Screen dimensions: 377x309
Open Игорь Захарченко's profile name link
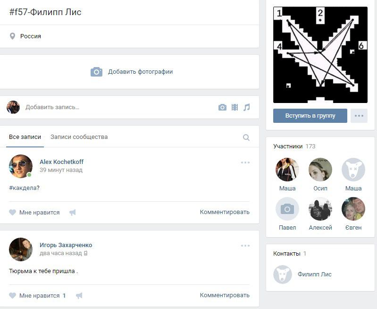(66, 245)
